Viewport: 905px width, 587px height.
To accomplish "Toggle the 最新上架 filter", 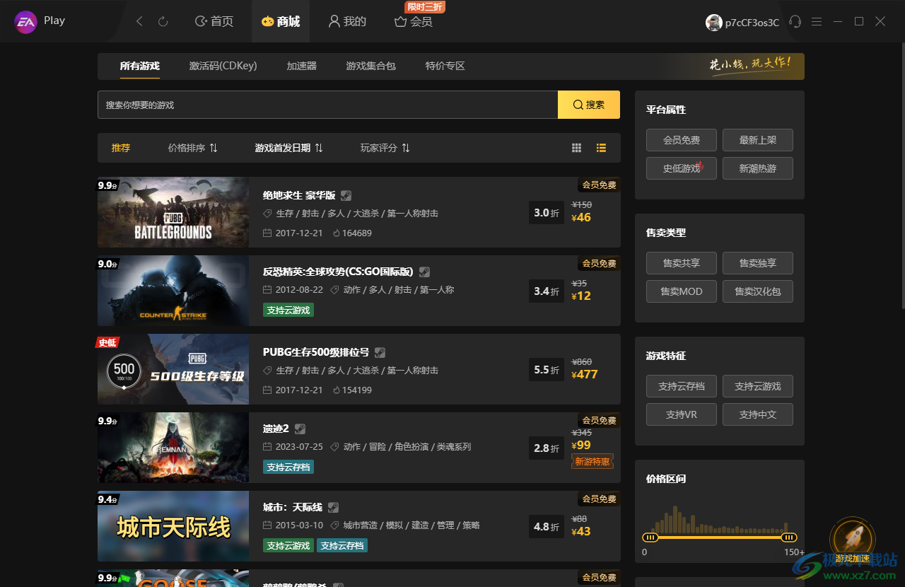I will tap(758, 140).
